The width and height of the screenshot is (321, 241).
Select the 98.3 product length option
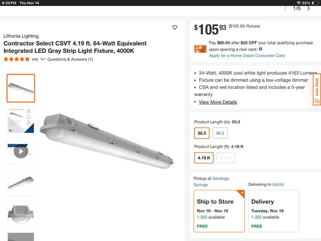click(x=220, y=133)
